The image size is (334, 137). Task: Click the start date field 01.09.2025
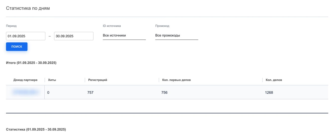[x=26, y=36]
